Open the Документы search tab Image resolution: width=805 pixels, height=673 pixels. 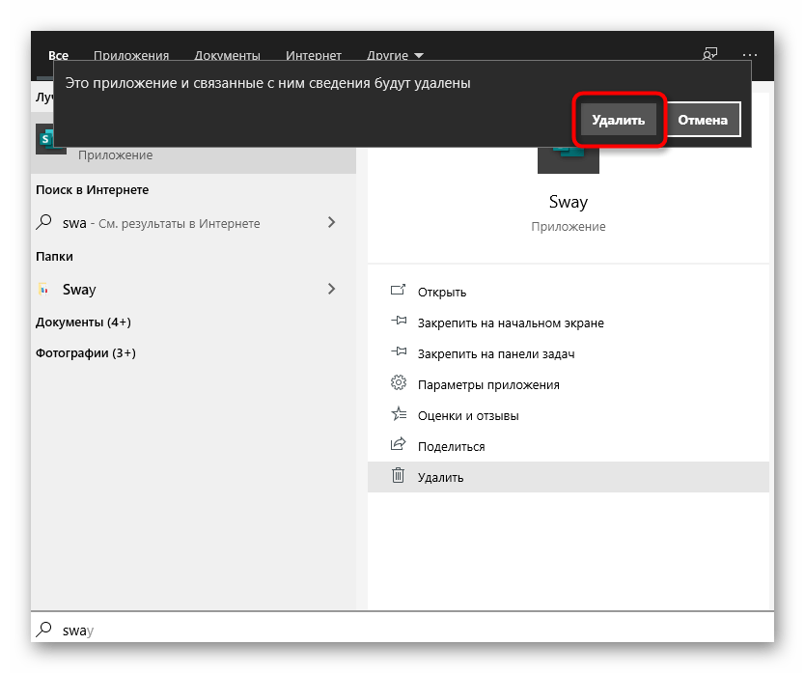[x=227, y=56]
